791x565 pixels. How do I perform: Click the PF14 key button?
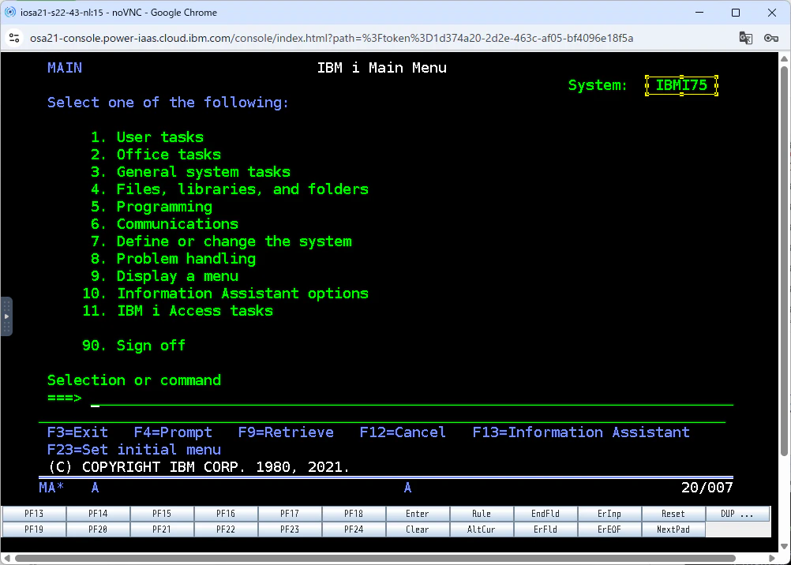coord(99,514)
